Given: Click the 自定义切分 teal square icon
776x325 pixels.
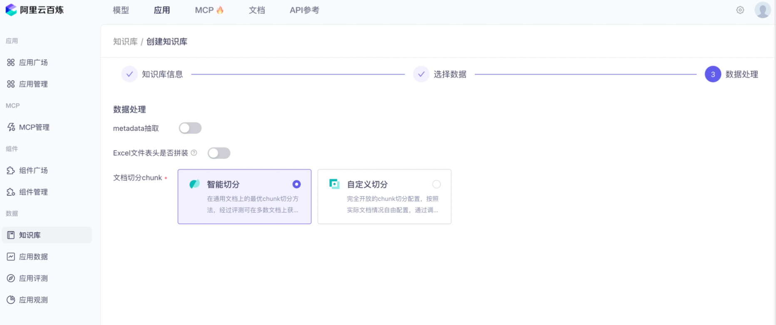Looking at the screenshot, I should (334, 184).
